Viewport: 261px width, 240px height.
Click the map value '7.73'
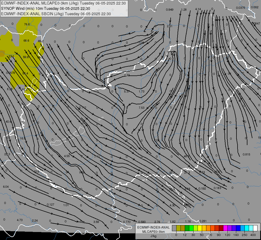tap(127, 75)
